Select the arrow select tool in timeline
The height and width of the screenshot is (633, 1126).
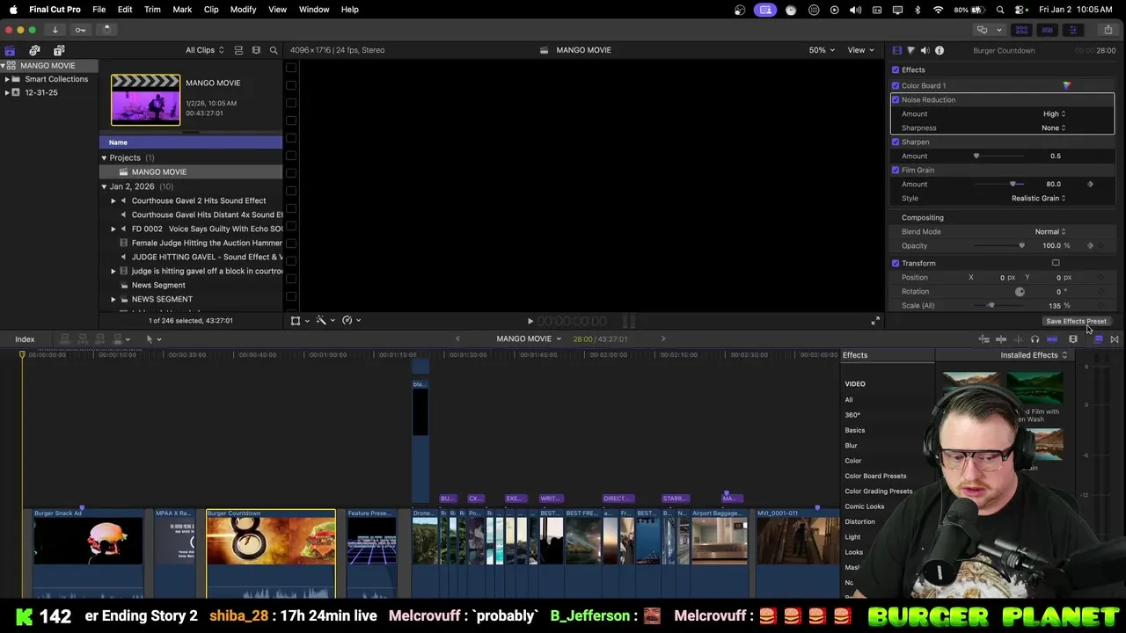point(151,339)
